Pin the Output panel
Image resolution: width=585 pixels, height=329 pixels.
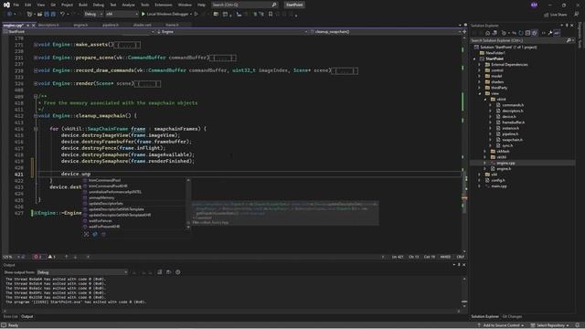[459, 265]
